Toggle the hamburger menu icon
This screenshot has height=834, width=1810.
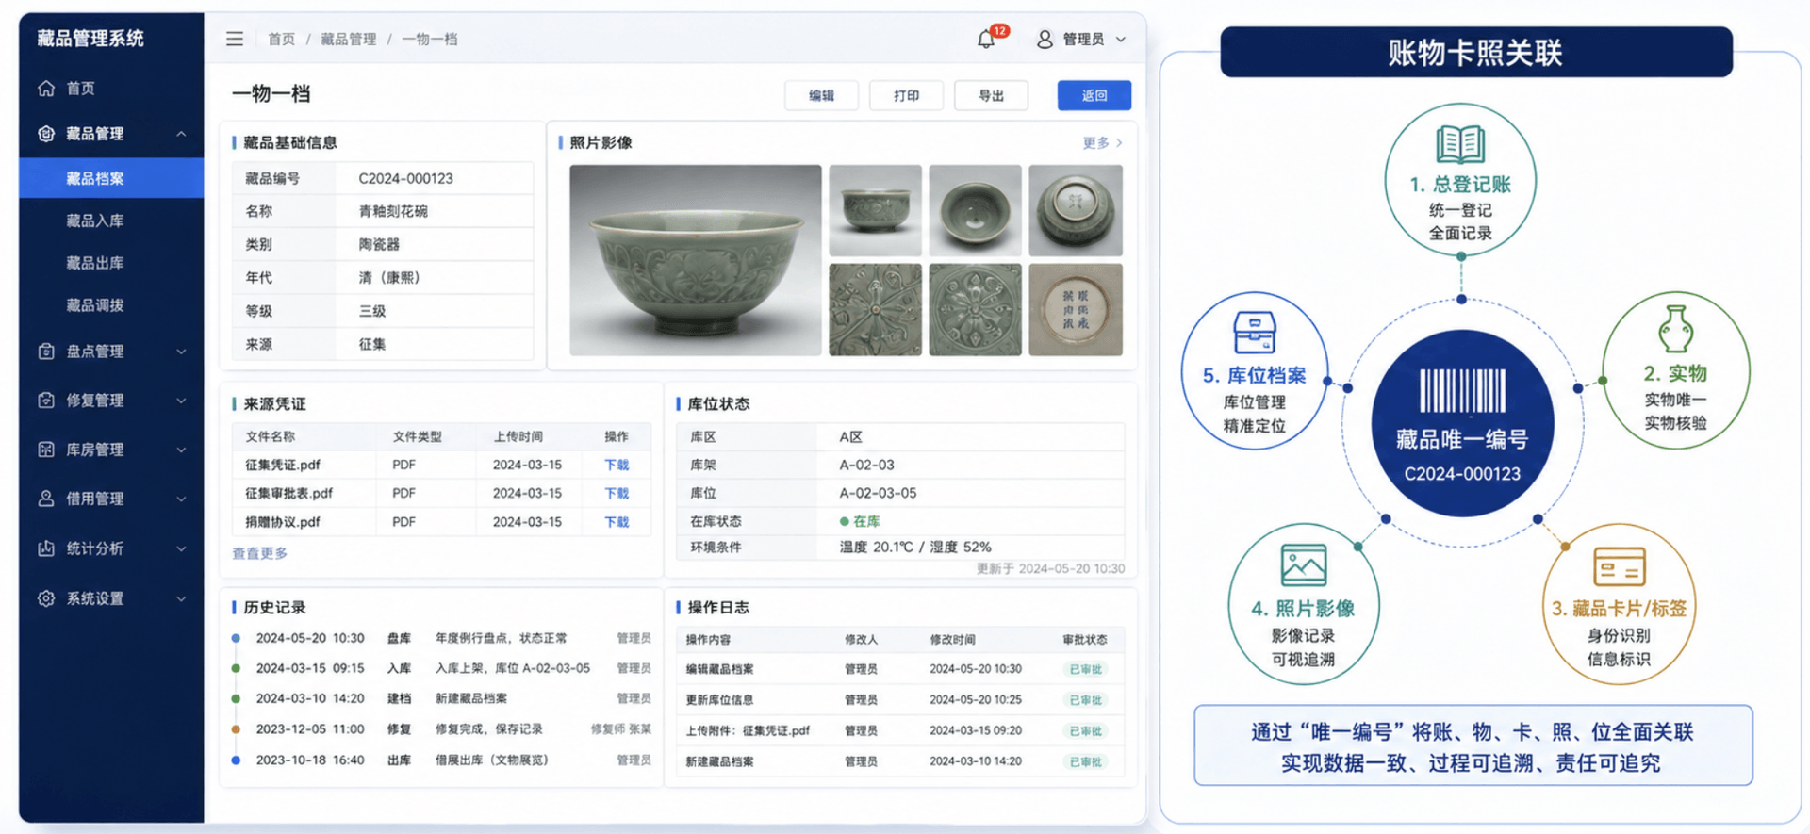235,39
